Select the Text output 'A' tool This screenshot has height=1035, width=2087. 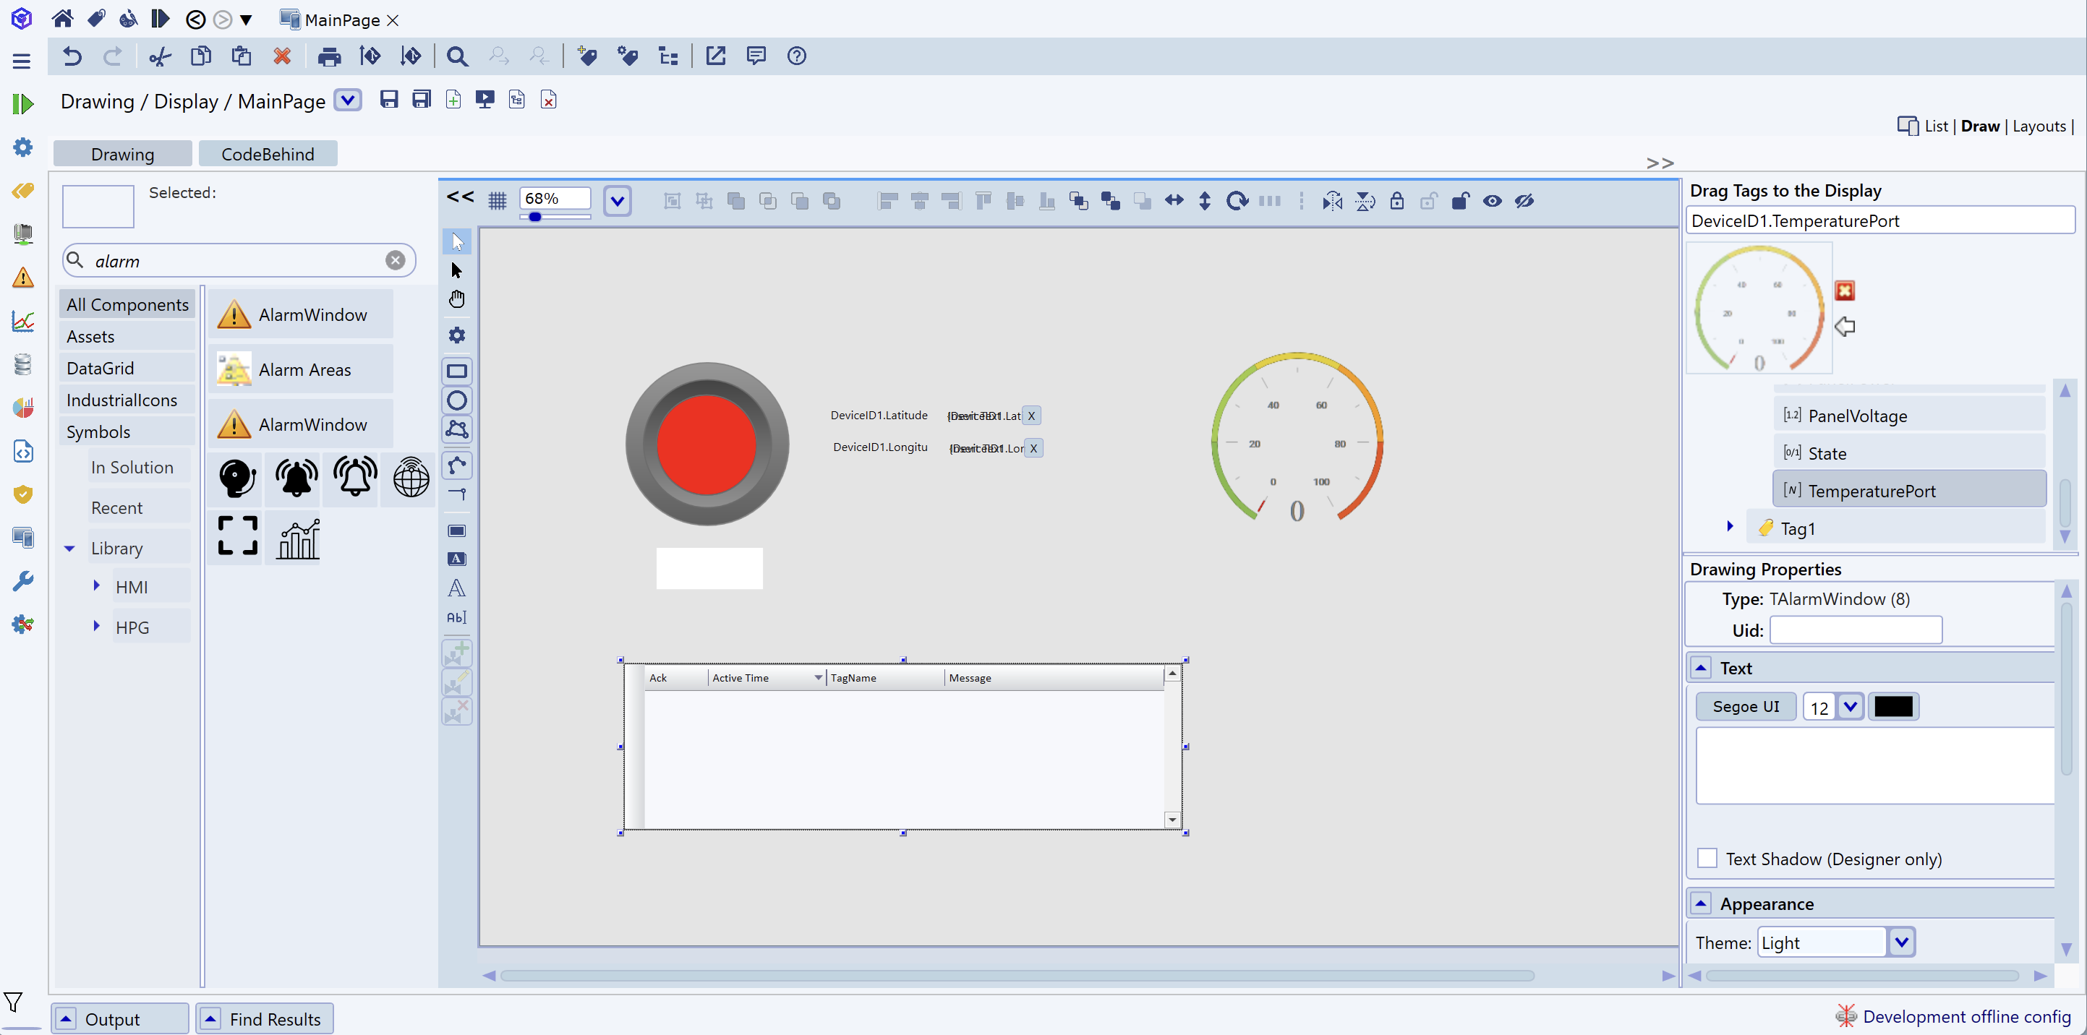(x=457, y=588)
